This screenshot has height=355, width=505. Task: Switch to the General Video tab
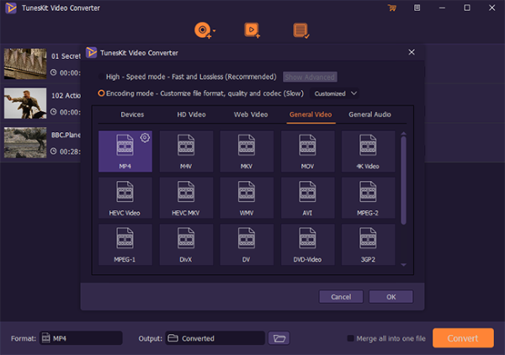tap(311, 114)
